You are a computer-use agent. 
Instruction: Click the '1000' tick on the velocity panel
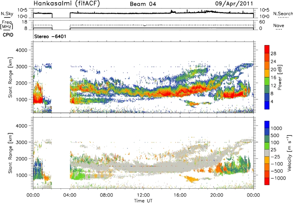[21, 175]
